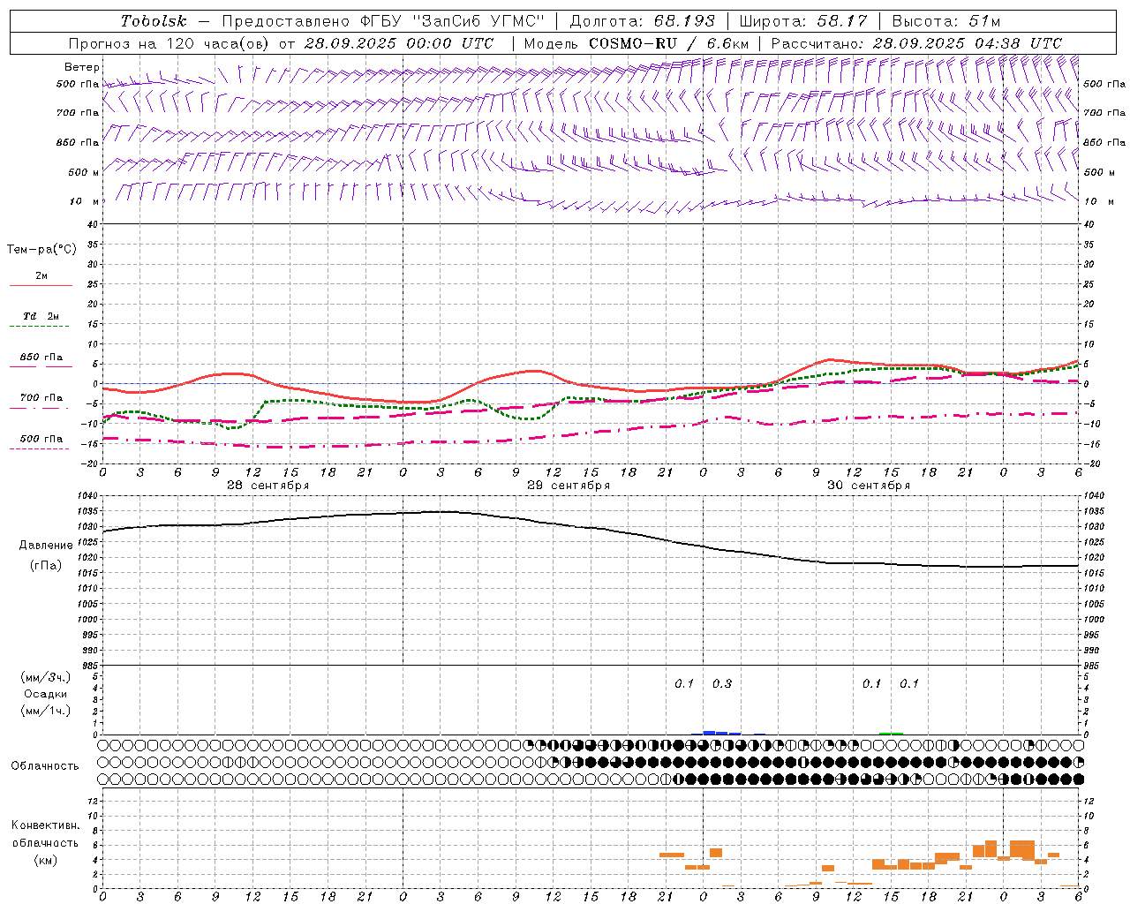Screen dimensions: 1130x904
Task: Click the Облачность cloud cover label
Action: click(x=45, y=766)
